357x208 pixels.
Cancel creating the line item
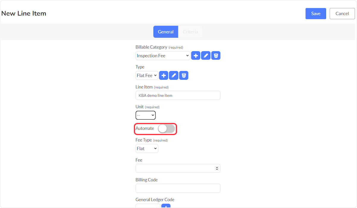point(342,14)
